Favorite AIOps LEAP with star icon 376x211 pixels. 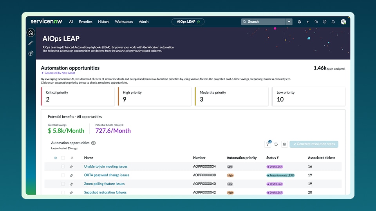tap(199, 22)
